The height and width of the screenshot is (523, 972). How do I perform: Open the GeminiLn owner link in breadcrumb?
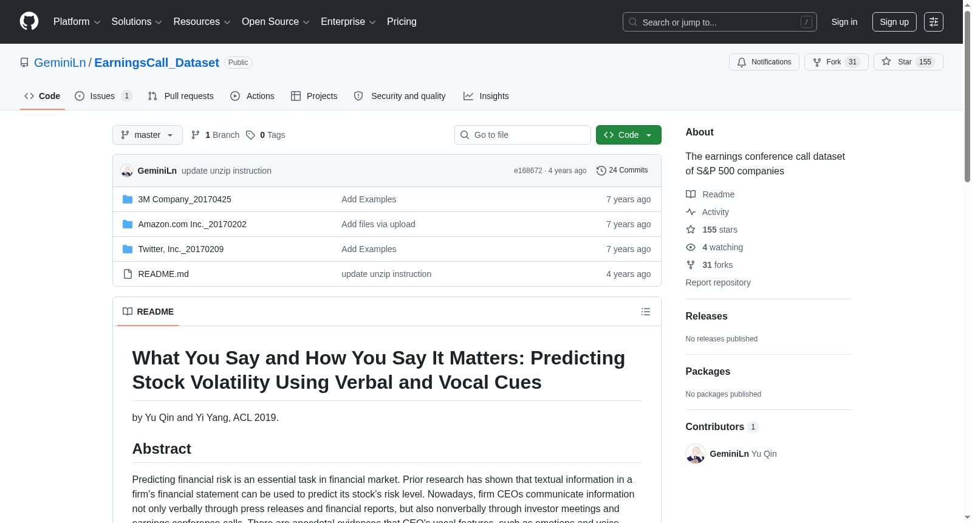[x=60, y=63]
